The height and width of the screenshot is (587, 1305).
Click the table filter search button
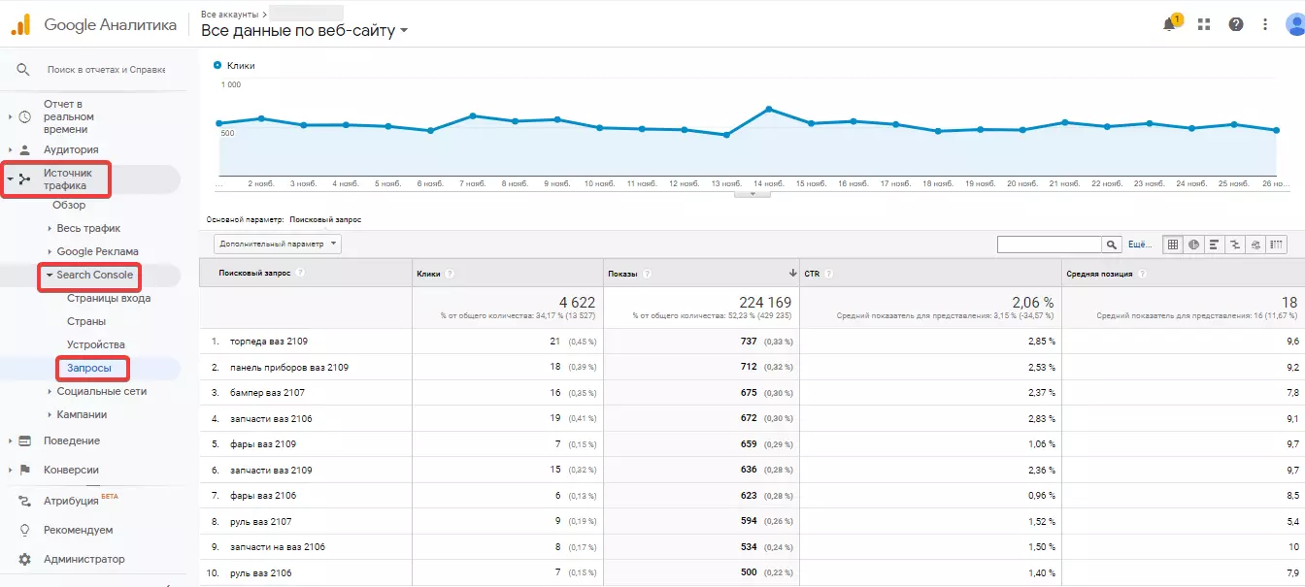pyautogui.click(x=1112, y=245)
